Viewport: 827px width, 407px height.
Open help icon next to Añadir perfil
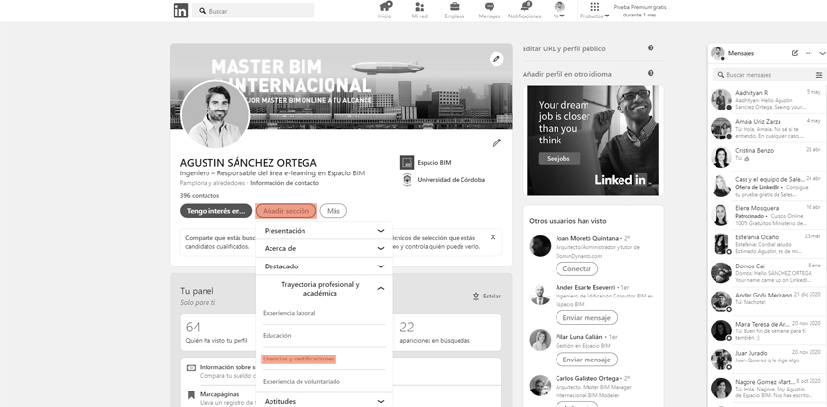click(651, 73)
